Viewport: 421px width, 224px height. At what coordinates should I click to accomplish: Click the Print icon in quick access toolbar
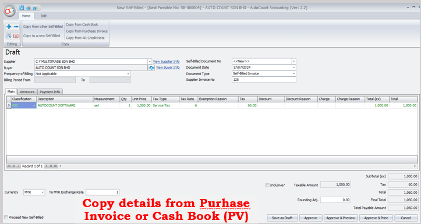pyautogui.click(x=29, y=8)
